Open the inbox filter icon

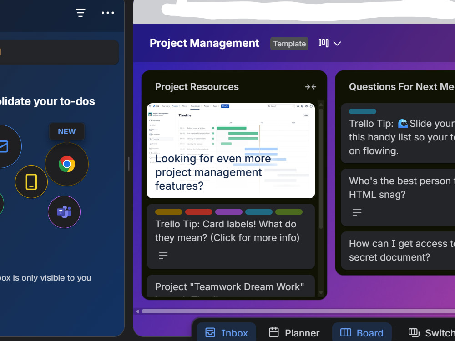click(x=81, y=13)
